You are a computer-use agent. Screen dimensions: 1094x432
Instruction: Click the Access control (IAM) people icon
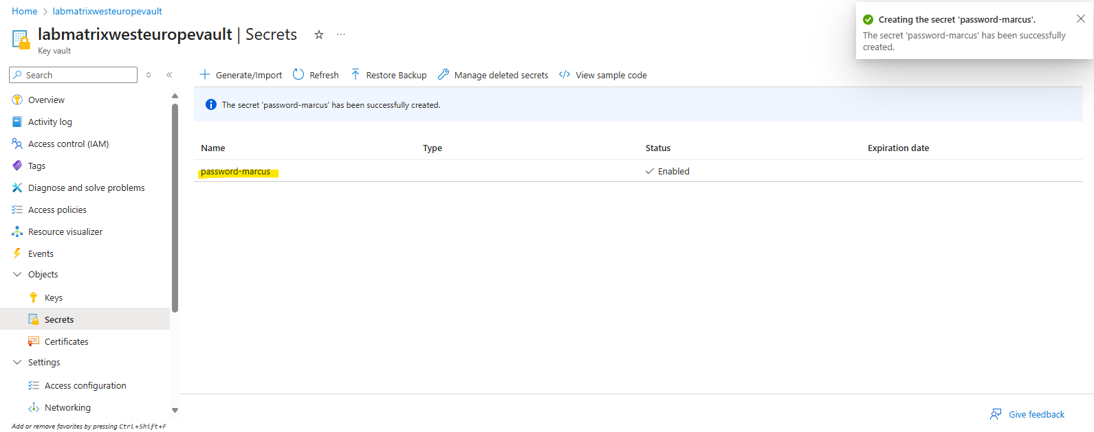point(17,144)
